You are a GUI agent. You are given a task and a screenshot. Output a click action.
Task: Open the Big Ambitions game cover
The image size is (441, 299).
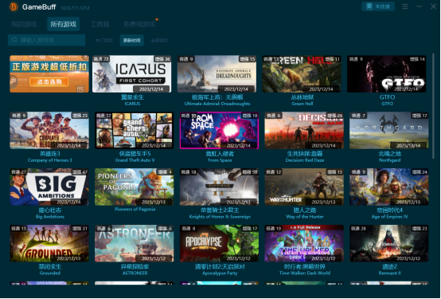(49, 187)
